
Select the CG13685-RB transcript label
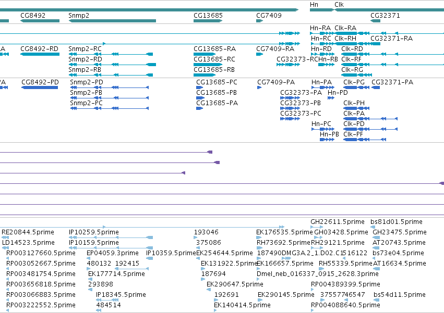[x=214, y=70]
